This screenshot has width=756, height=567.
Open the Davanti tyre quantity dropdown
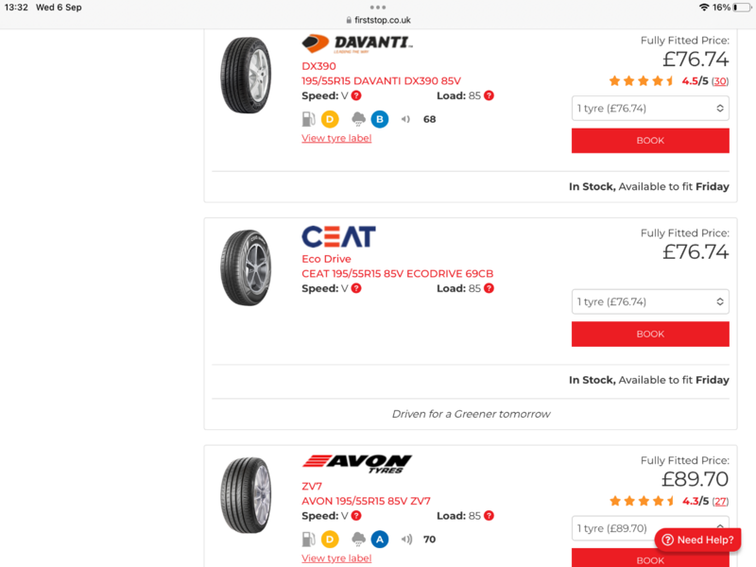tap(650, 109)
